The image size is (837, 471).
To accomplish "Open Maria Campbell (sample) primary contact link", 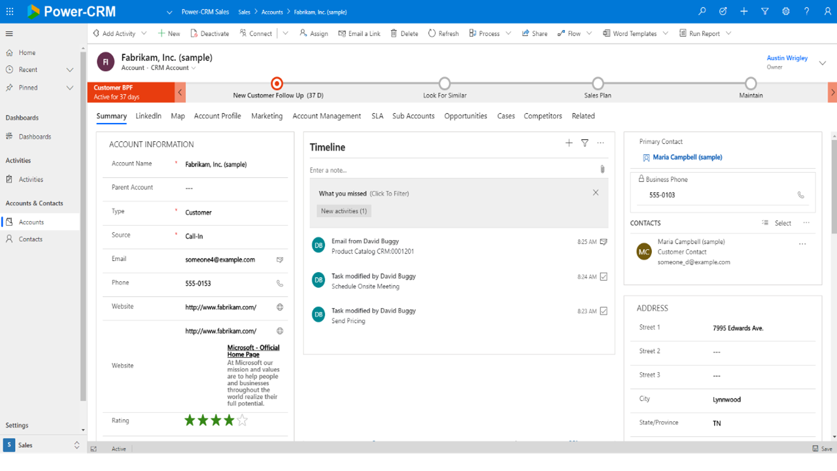I will click(x=687, y=157).
